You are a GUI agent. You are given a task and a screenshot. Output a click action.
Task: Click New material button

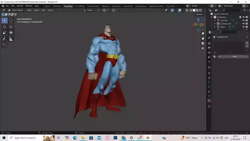(233, 56)
